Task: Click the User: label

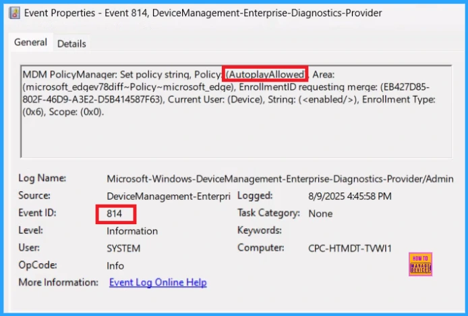Action: (29, 248)
